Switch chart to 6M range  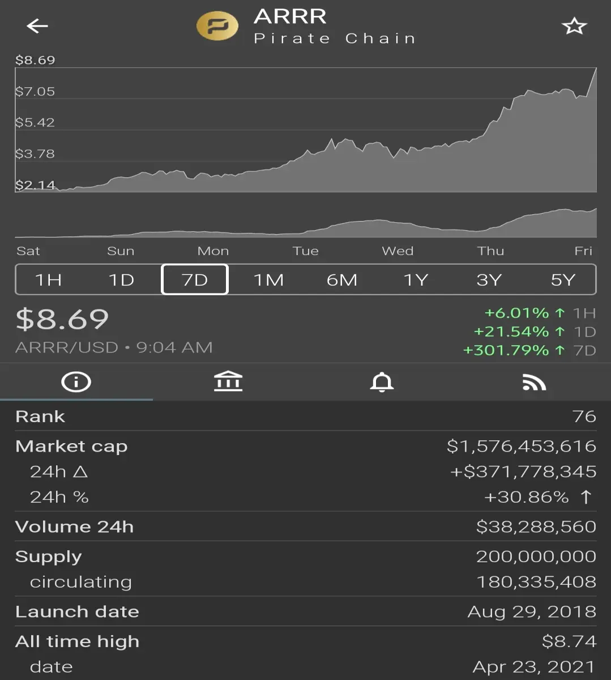pos(342,279)
